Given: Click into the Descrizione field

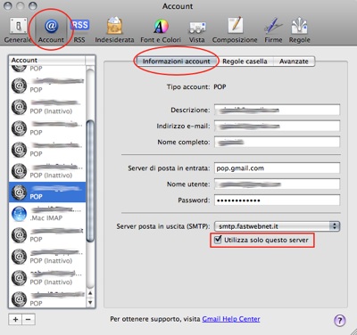Looking at the screenshot, I should tap(278, 110).
